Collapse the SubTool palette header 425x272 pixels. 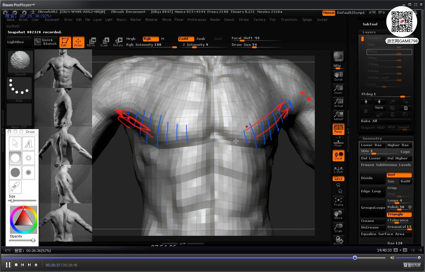tap(370, 24)
